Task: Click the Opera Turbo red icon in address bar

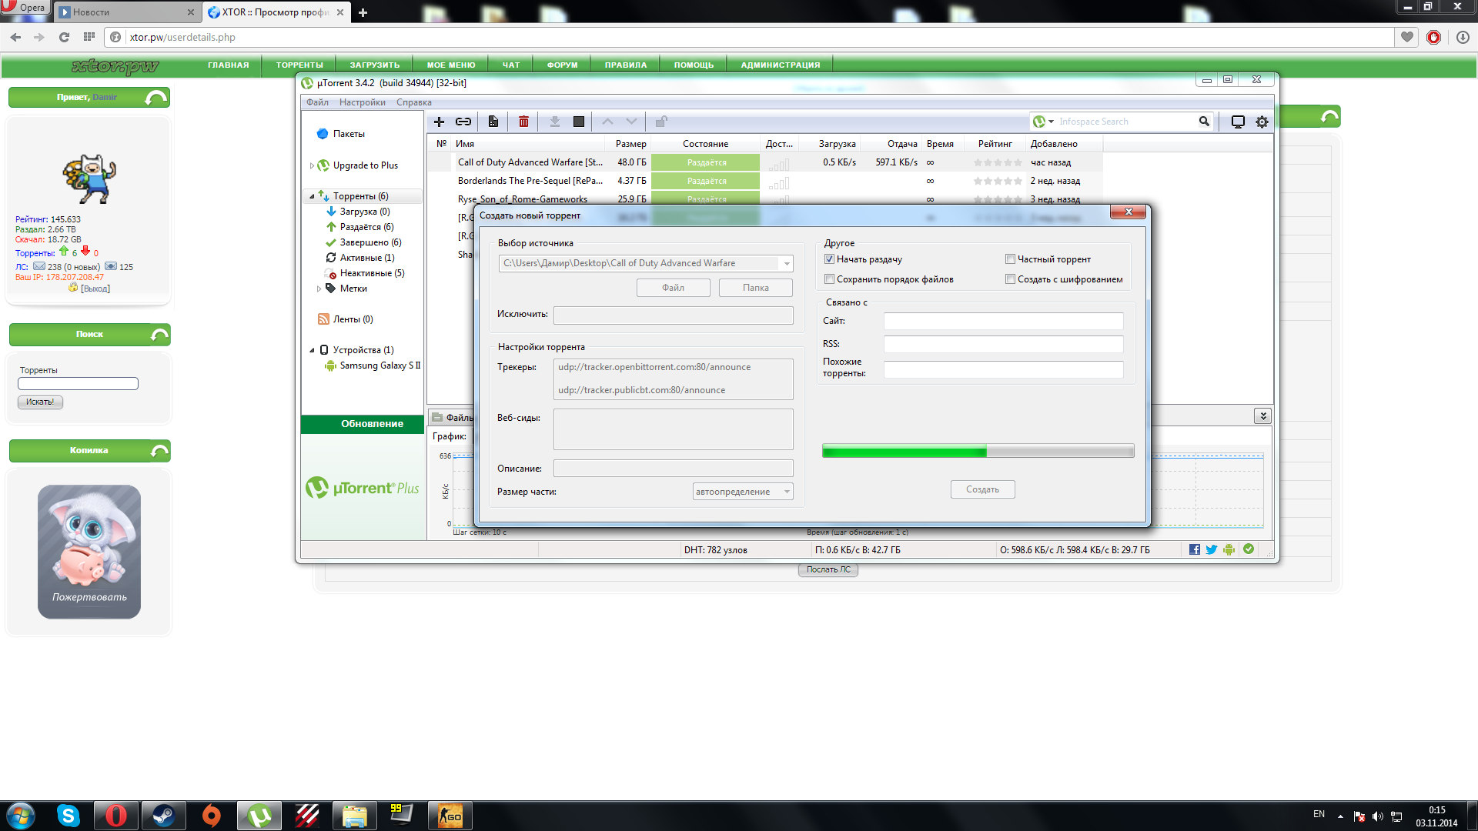Action: tap(1433, 37)
